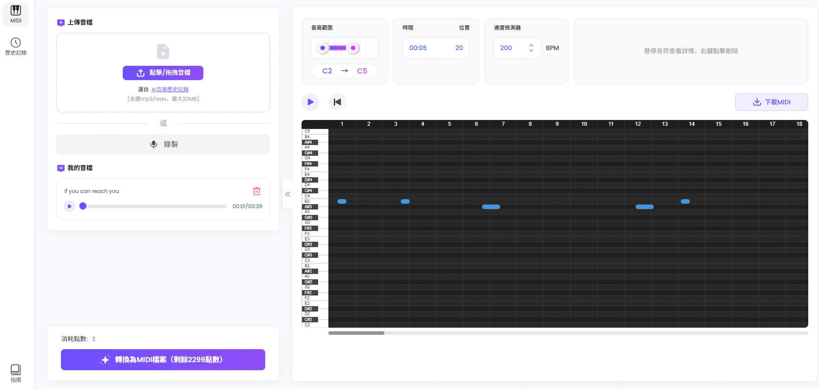Select the A#3 note near bar 7
The width and height of the screenshot is (819, 389).
(491, 207)
